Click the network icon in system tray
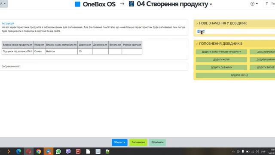The height and width of the screenshot is (155, 275). click(x=253, y=152)
